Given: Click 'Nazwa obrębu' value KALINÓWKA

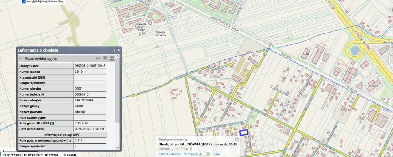Looking at the screenshot, I should point(84,100).
